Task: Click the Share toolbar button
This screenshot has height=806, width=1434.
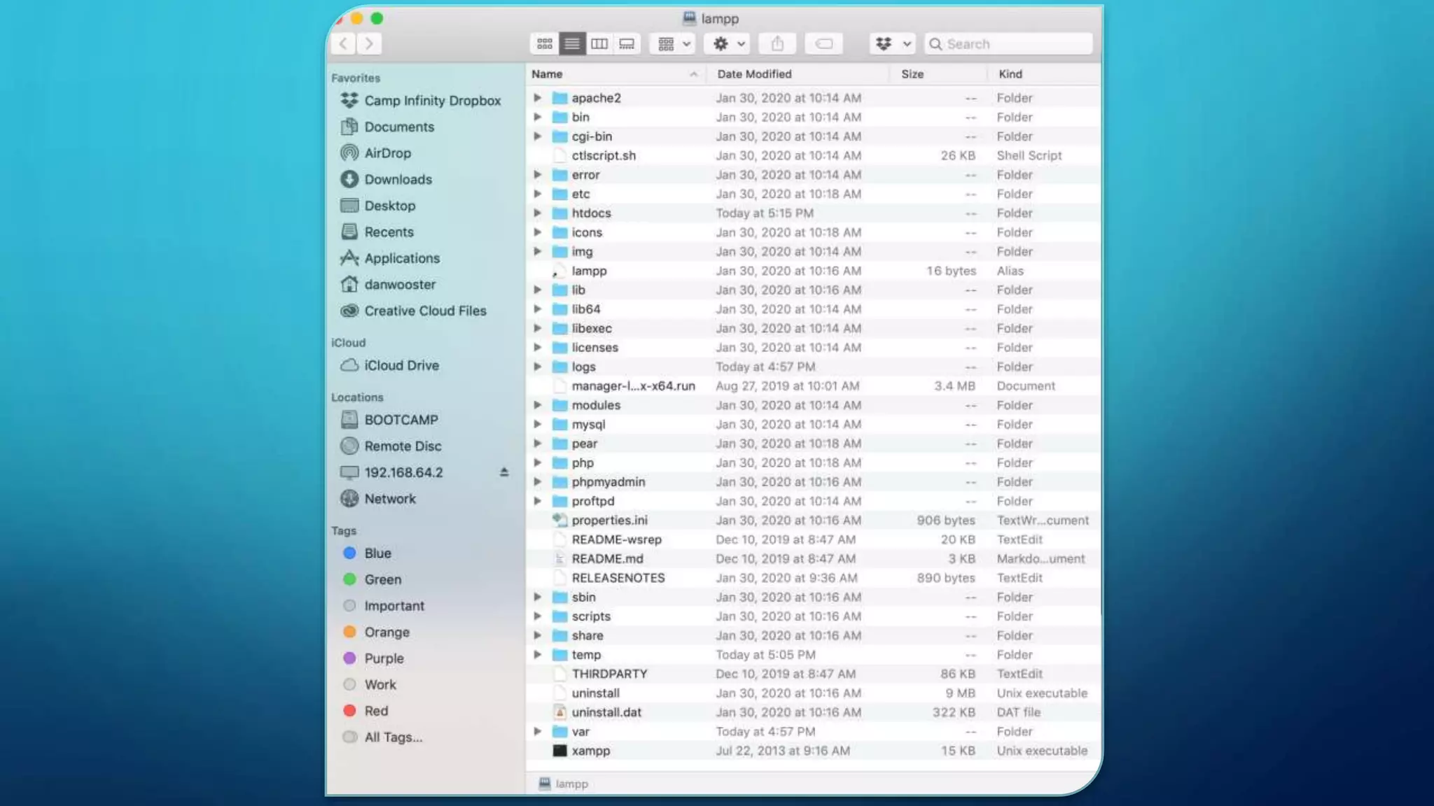Action: pos(777,44)
